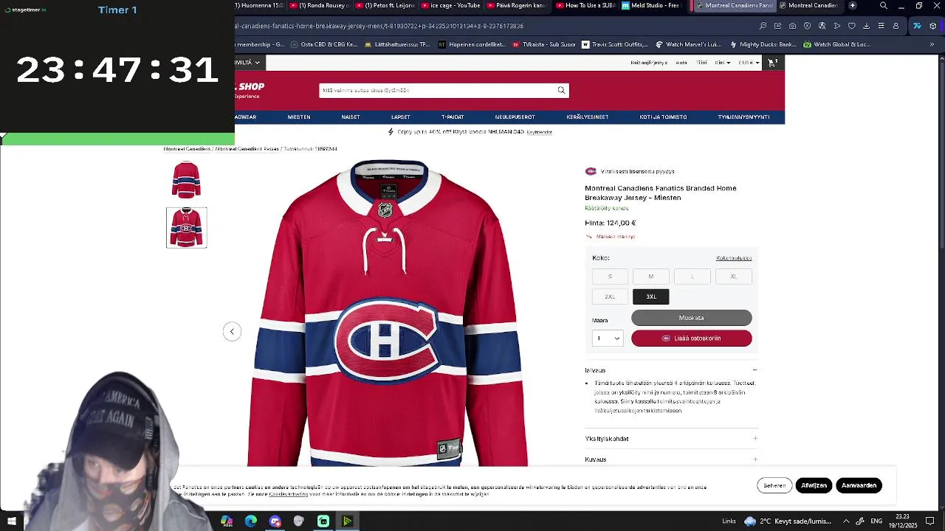Click the zoom icon in address bar

(x=763, y=26)
